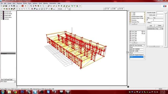The height and width of the screenshot is (94, 168).
Task: Open the 'This object' dropdown
Action: (x=15, y=82)
